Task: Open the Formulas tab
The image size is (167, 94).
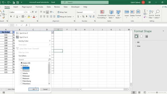Action: 39,7
